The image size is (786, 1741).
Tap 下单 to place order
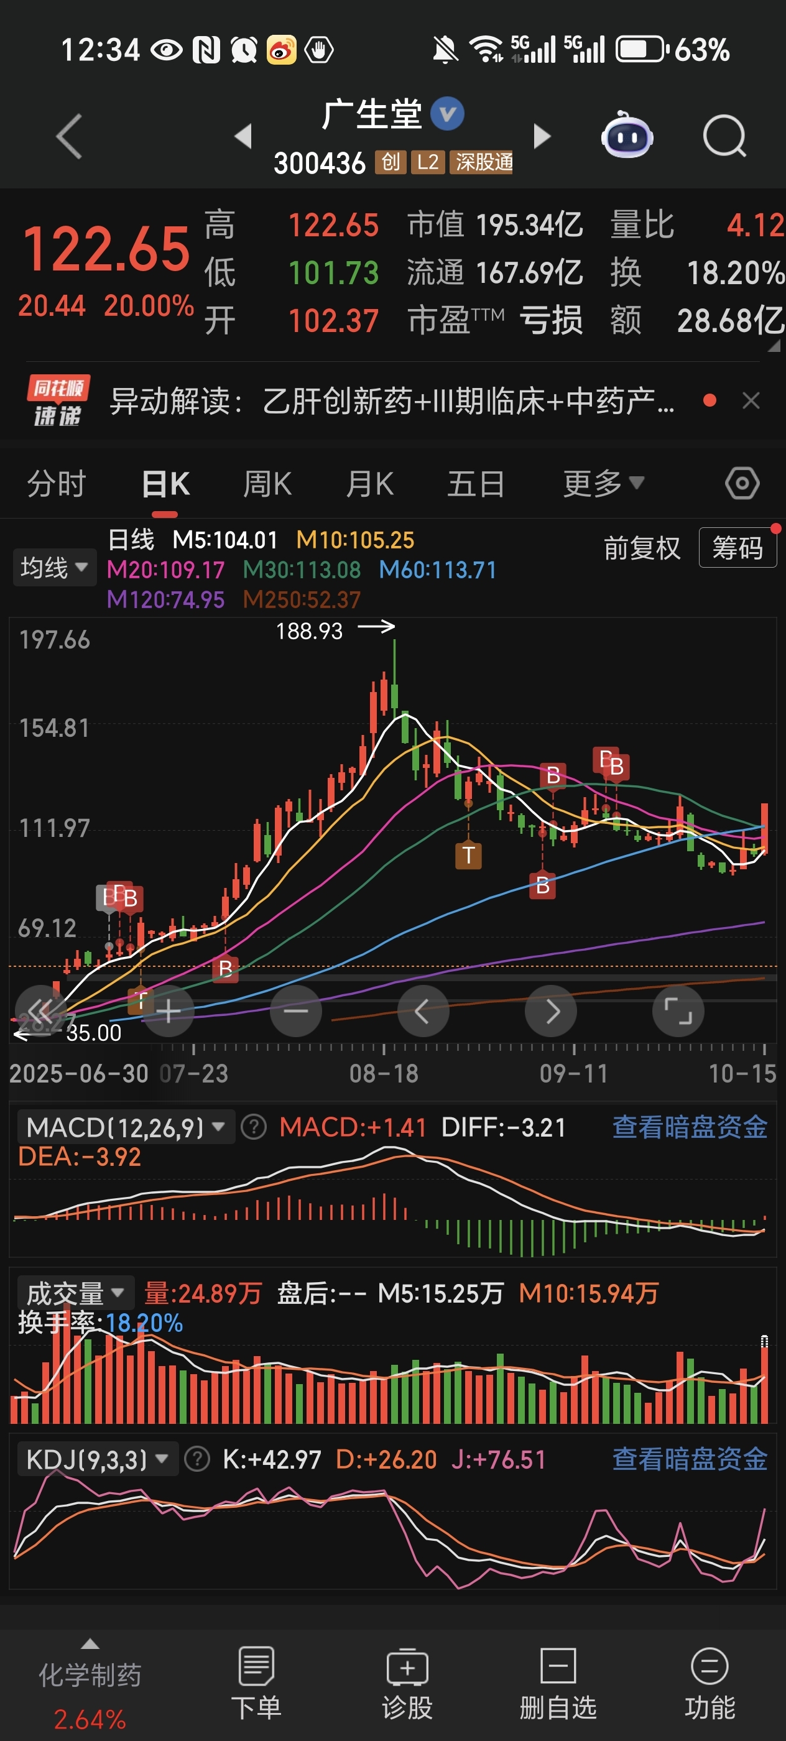tap(256, 1684)
